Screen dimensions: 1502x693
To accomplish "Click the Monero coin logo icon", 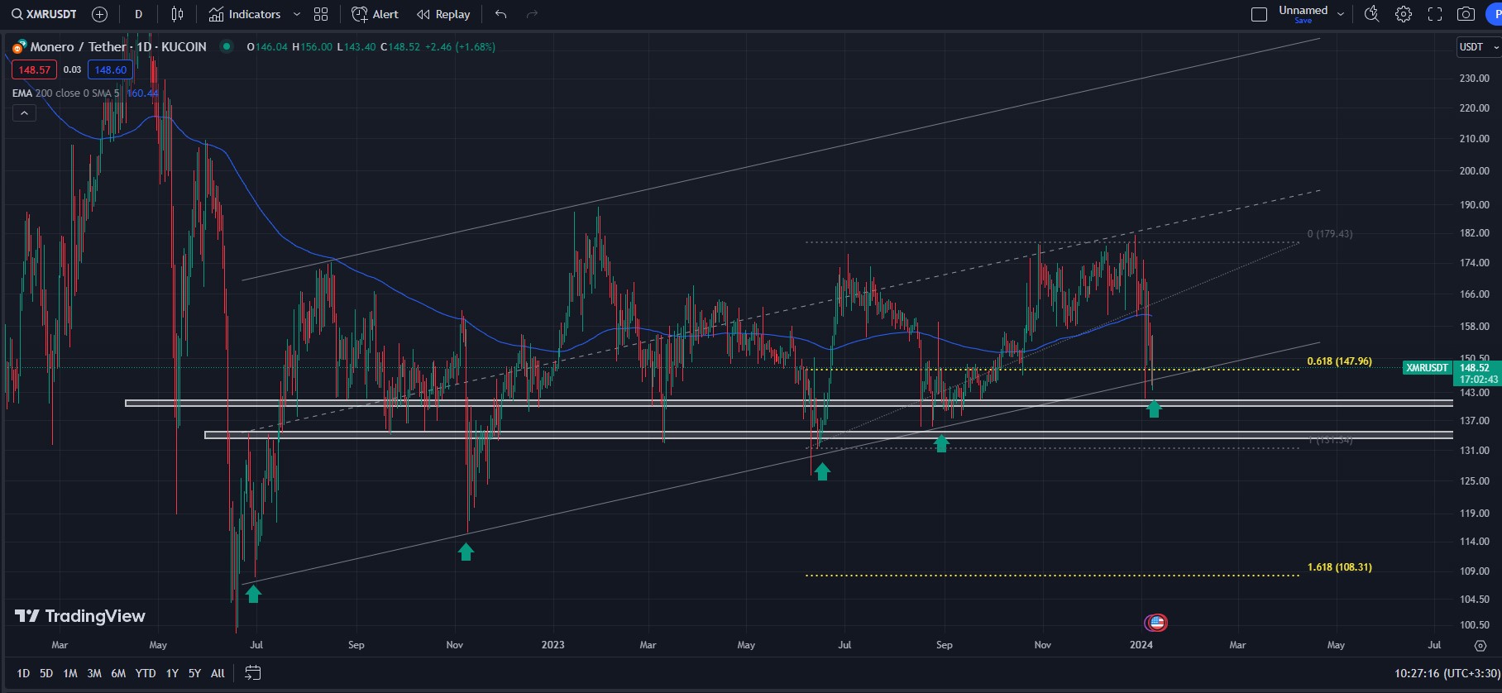I will pyautogui.click(x=19, y=47).
